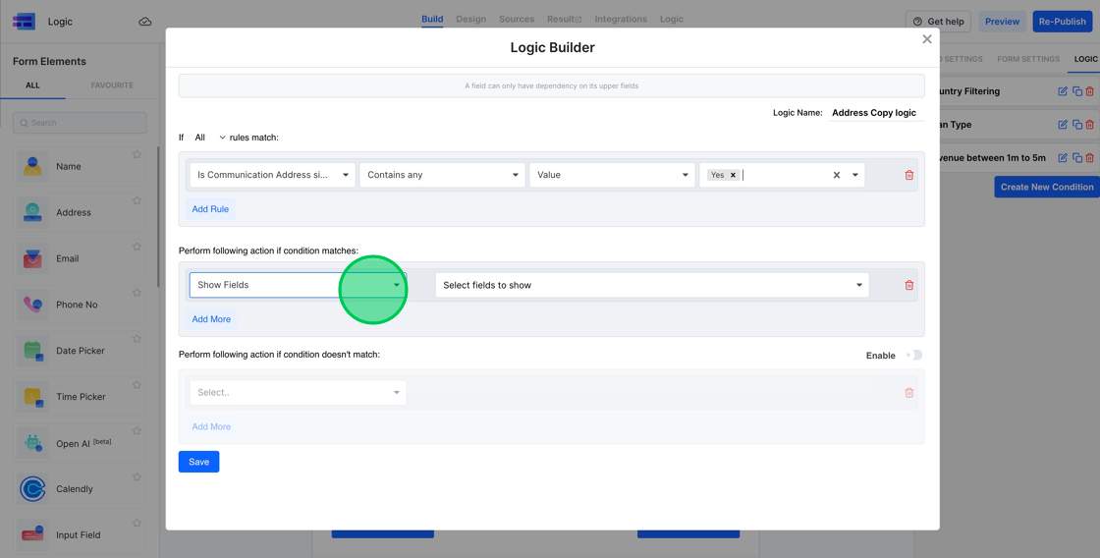
Task: Click the Add Rule button
Action: tap(210, 209)
